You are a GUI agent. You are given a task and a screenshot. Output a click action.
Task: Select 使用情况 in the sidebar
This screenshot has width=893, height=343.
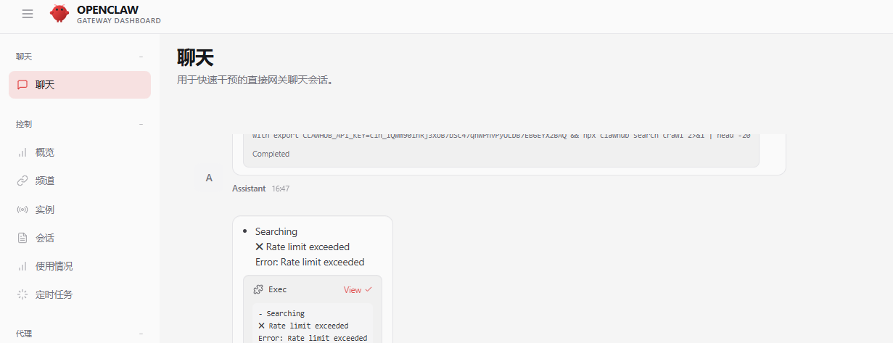click(x=54, y=266)
